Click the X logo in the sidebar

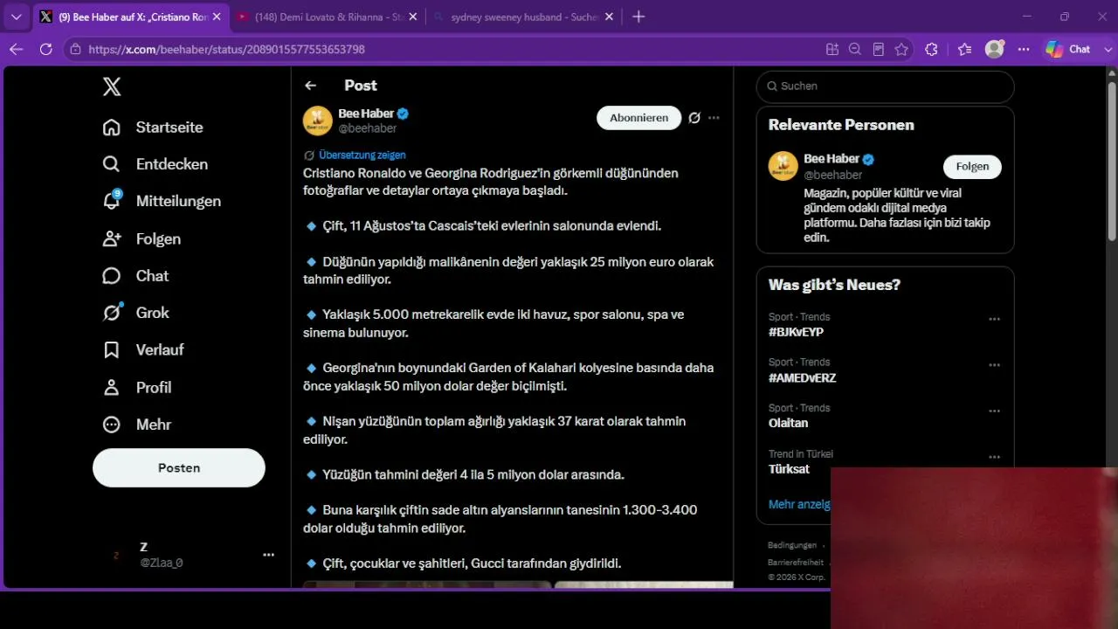pyautogui.click(x=112, y=86)
